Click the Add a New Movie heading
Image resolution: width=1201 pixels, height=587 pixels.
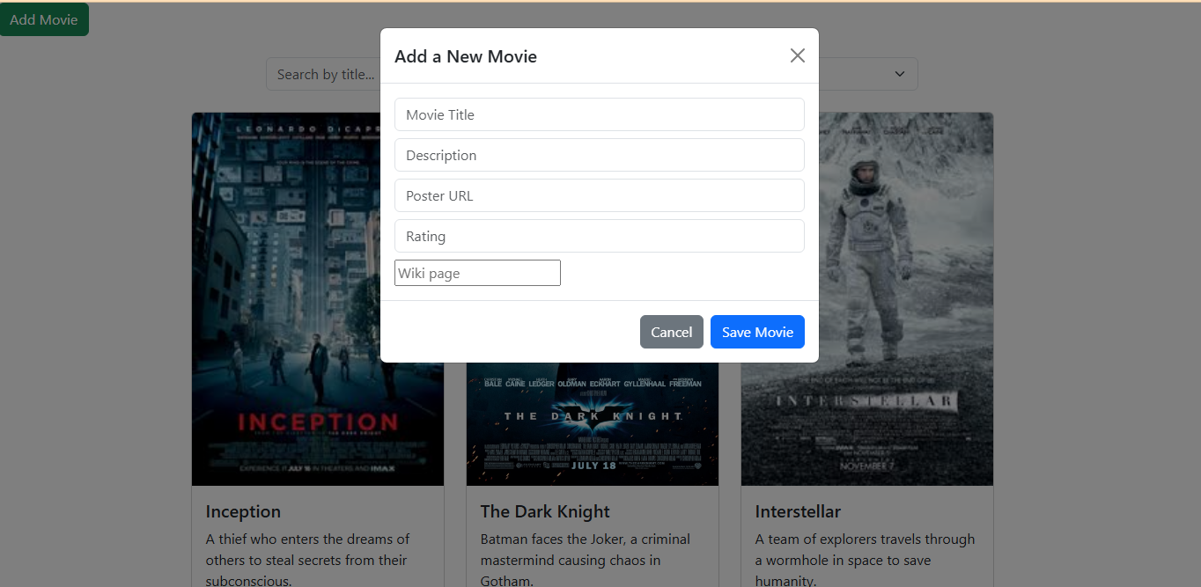466,56
